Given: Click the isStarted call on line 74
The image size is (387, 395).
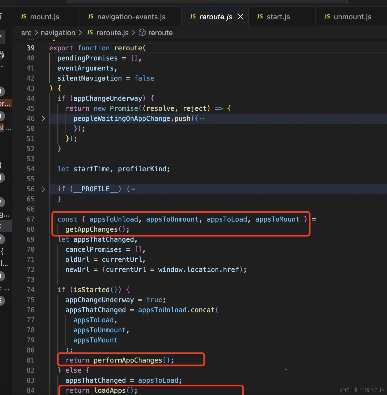Looking at the screenshot, I should pos(92,290).
